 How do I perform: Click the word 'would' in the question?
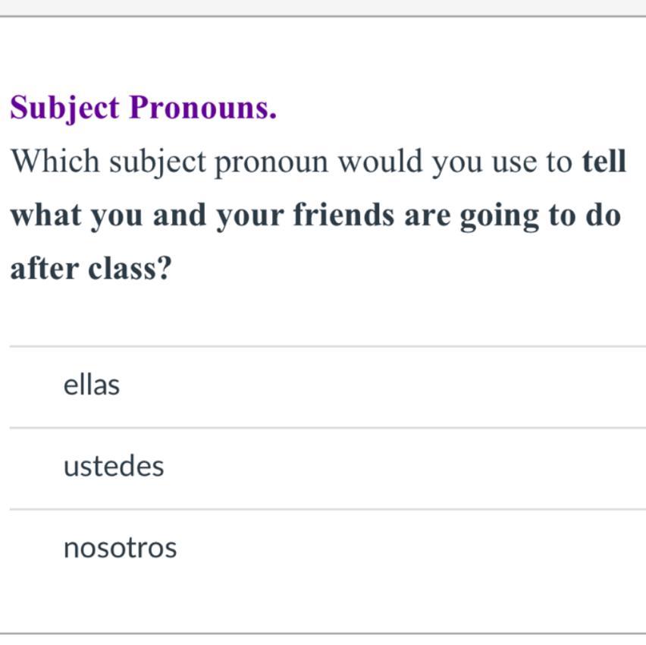click(x=381, y=161)
